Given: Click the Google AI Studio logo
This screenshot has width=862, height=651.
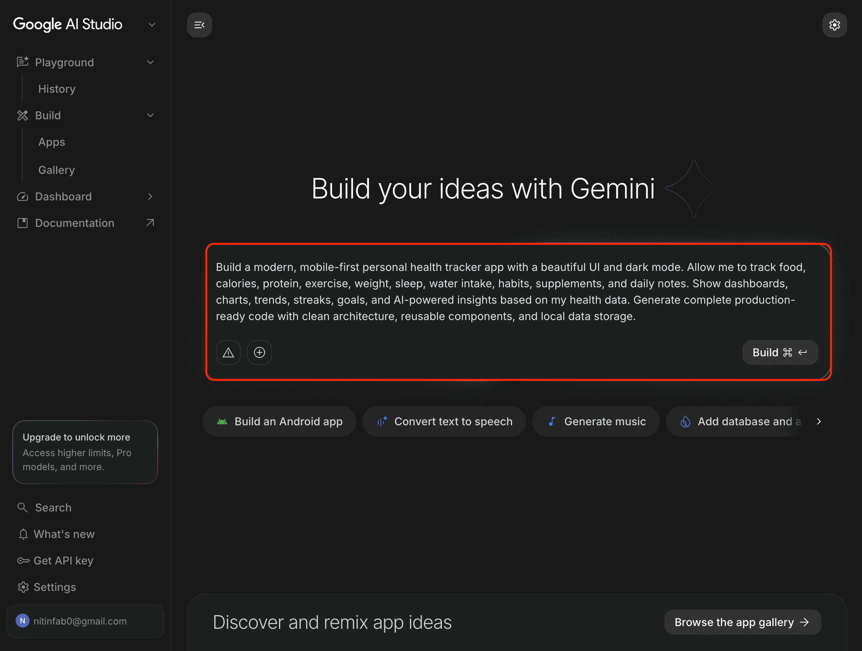Looking at the screenshot, I should pyautogui.click(x=68, y=25).
